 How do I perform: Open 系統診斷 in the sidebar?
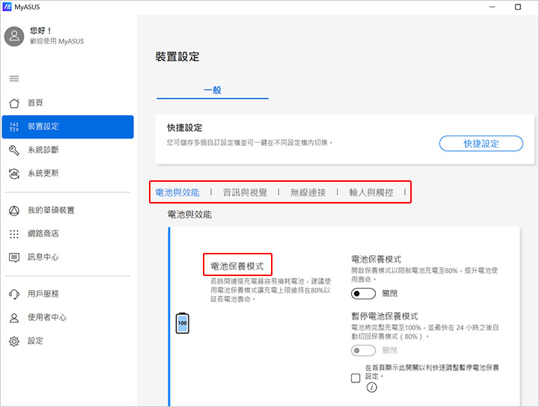(67, 150)
